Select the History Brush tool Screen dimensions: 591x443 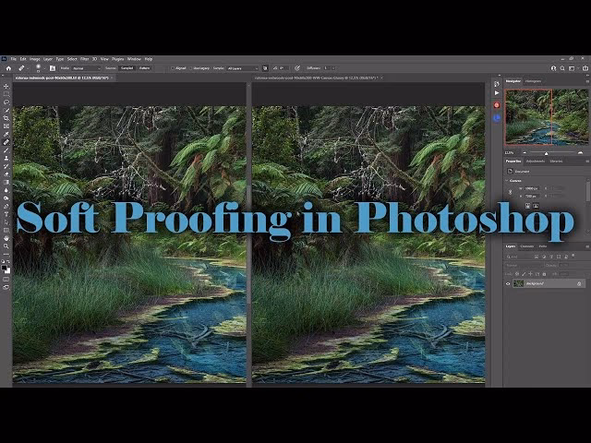[6, 166]
